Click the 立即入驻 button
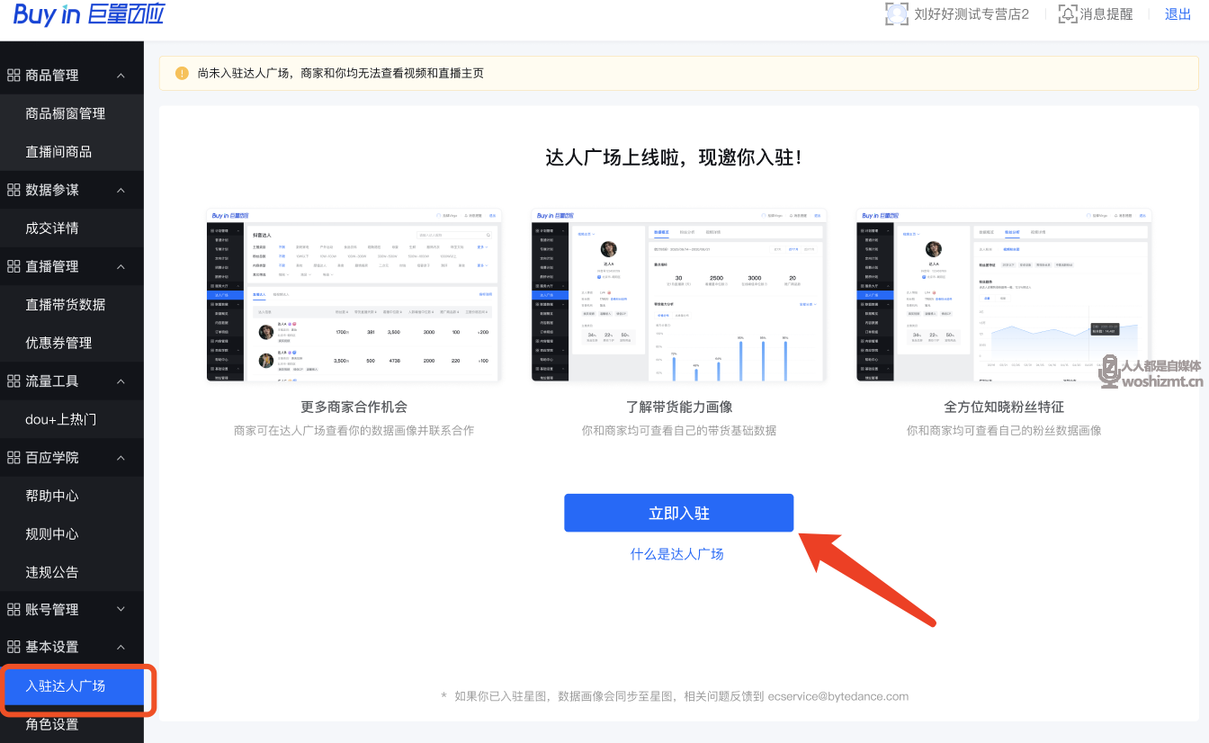The image size is (1209, 743). pos(679,513)
